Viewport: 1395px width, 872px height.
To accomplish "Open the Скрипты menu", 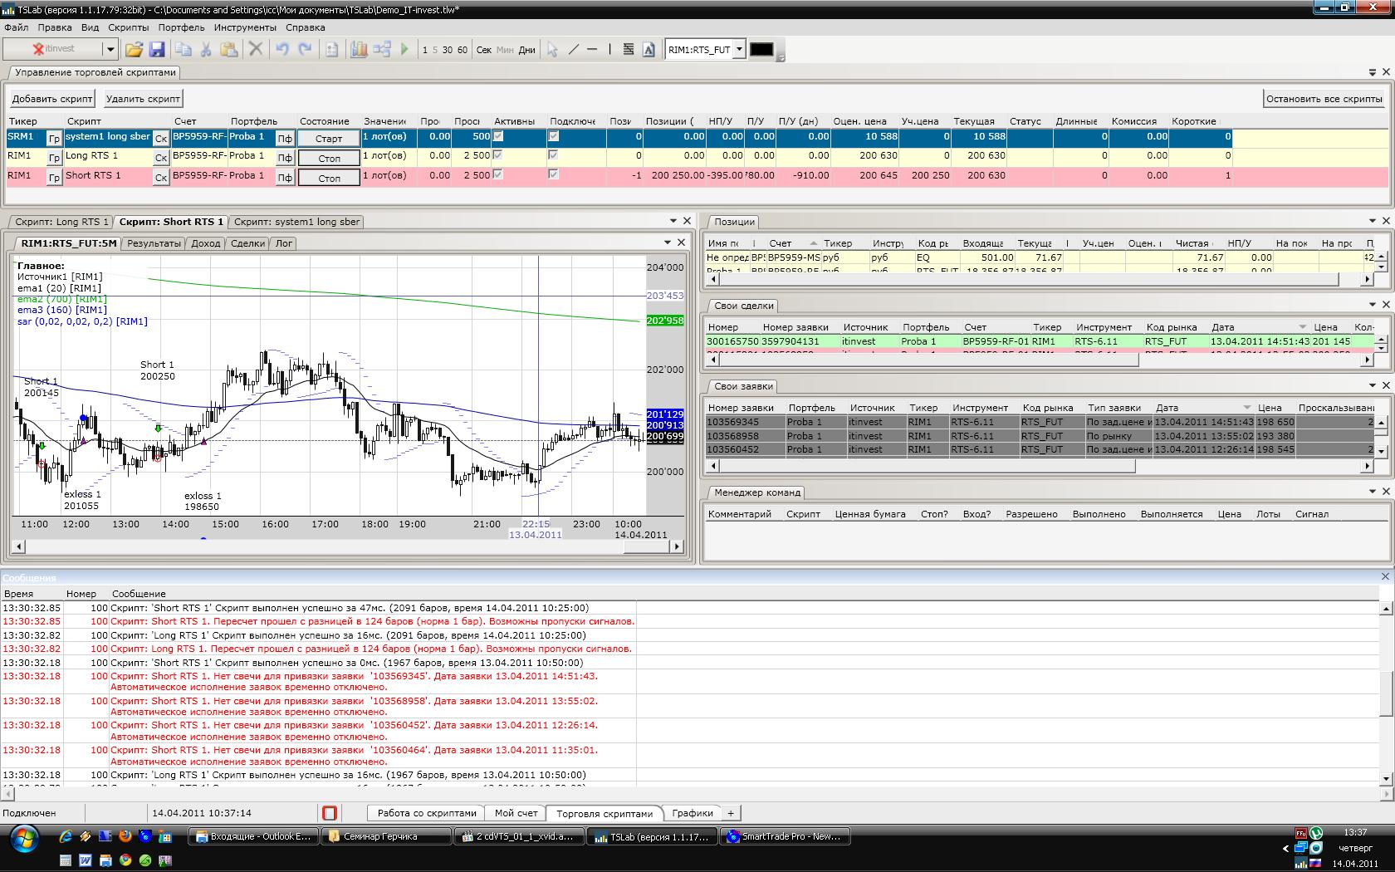I will 128,27.
